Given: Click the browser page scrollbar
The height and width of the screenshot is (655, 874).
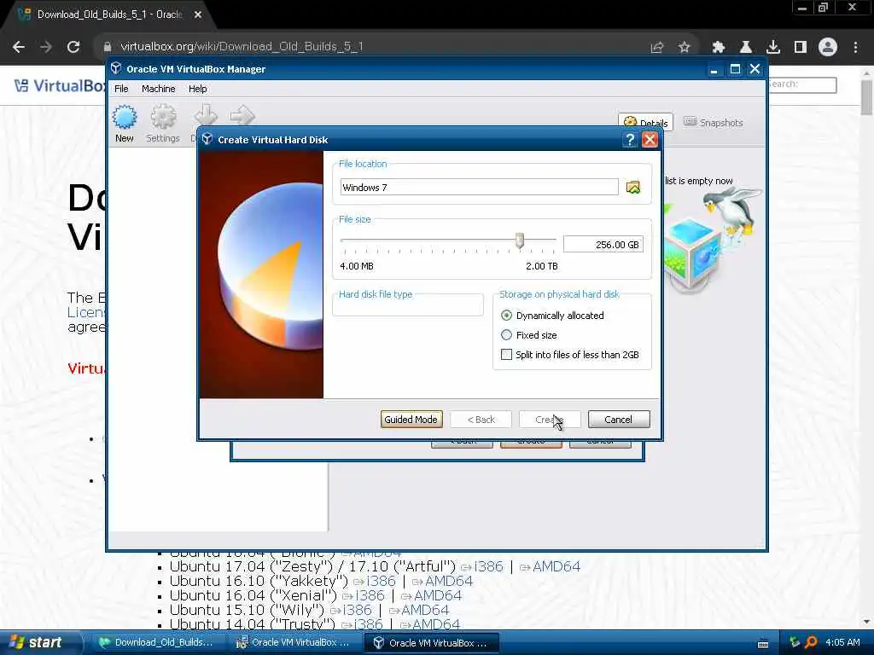Looking at the screenshot, I should 866,97.
